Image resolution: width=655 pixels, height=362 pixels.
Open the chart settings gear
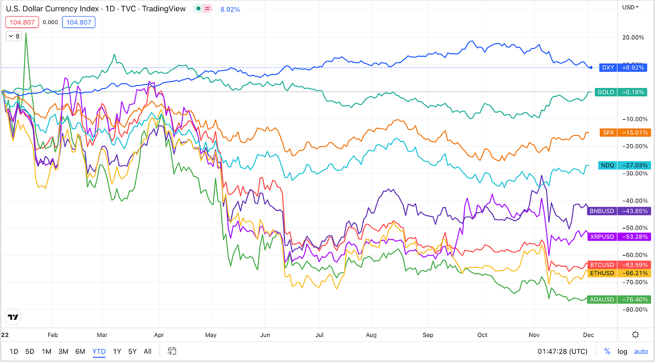pos(635,334)
